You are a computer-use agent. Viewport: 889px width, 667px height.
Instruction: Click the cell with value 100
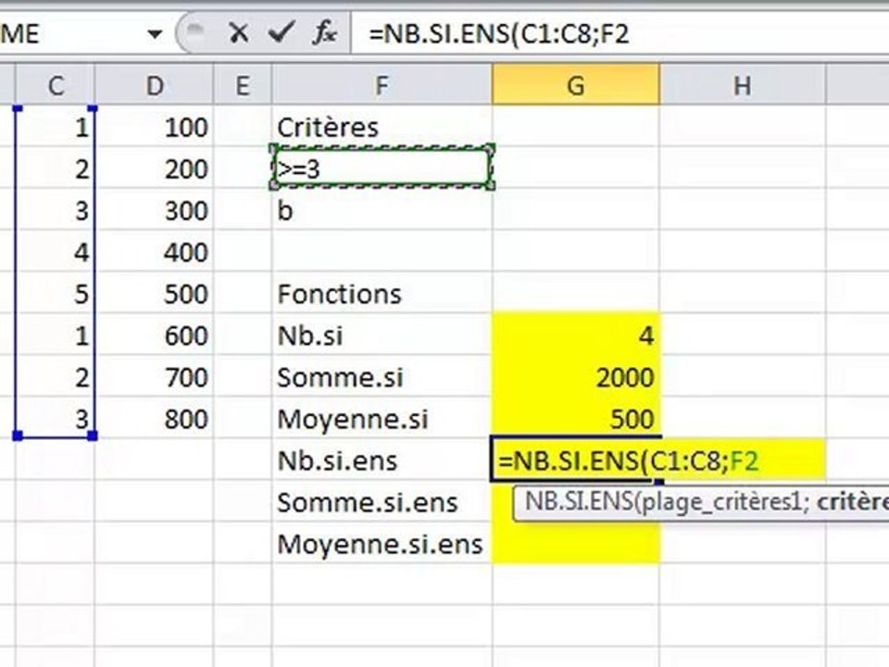(x=155, y=127)
